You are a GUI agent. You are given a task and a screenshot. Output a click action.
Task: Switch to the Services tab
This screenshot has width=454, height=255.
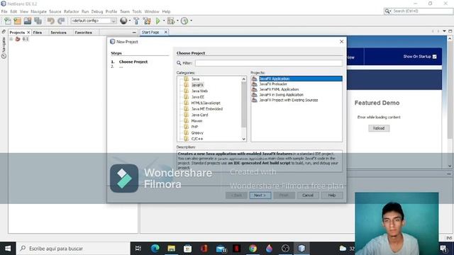point(58,33)
